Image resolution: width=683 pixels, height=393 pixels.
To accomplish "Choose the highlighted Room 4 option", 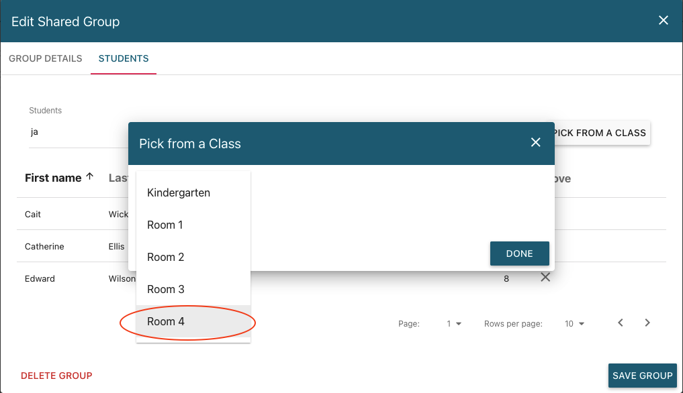I will click(x=166, y=322).
